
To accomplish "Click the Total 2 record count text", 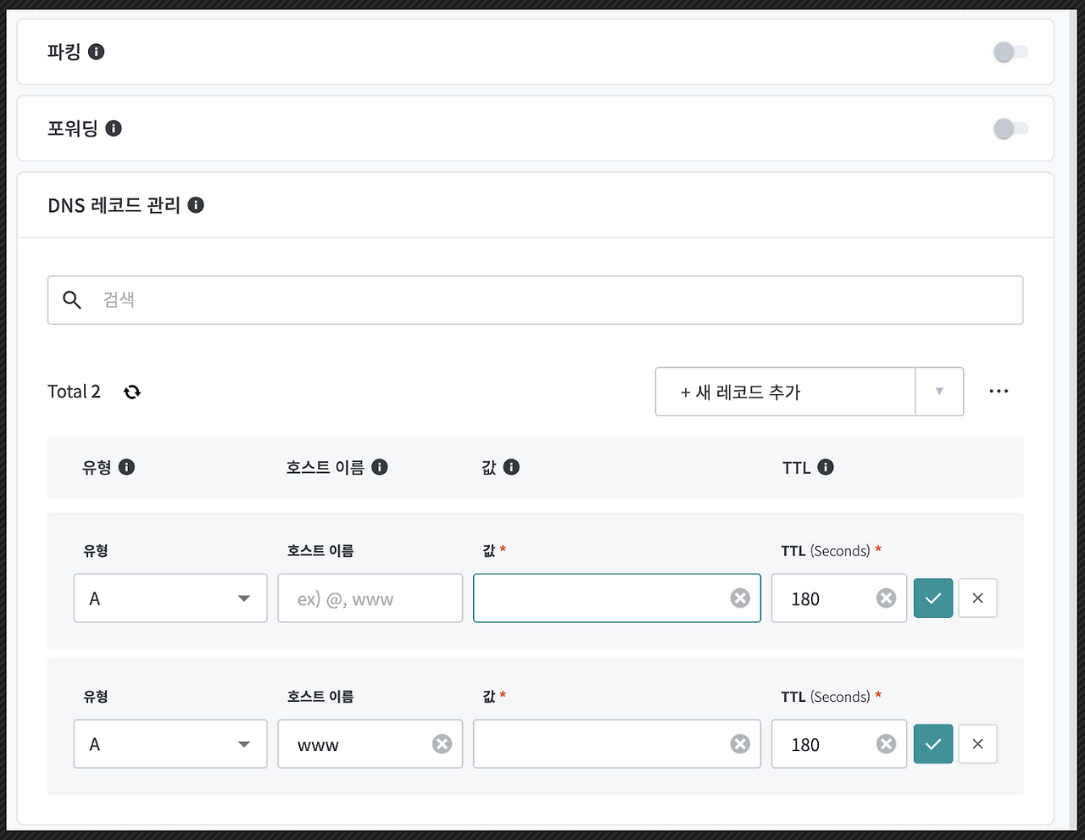I will [x=74, y=392].
